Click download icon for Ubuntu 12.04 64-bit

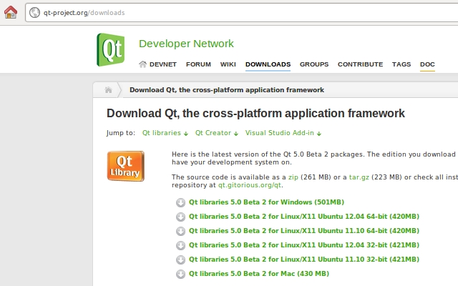click(x=180, y=217)
